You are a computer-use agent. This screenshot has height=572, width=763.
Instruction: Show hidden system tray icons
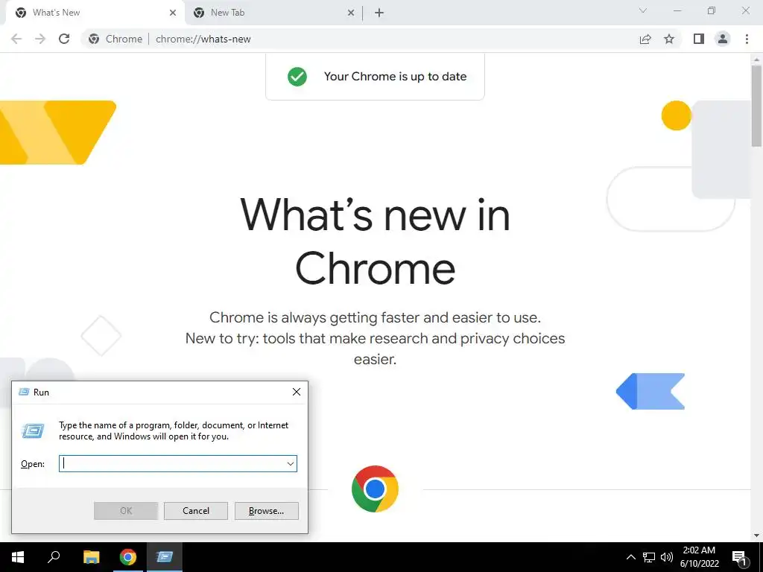(630, 557)
